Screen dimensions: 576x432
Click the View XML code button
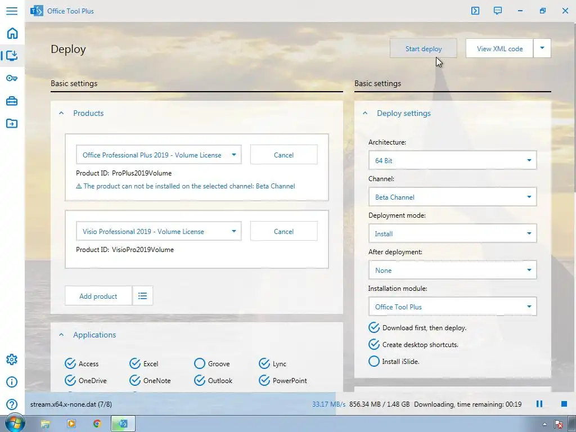pos(499,48)
